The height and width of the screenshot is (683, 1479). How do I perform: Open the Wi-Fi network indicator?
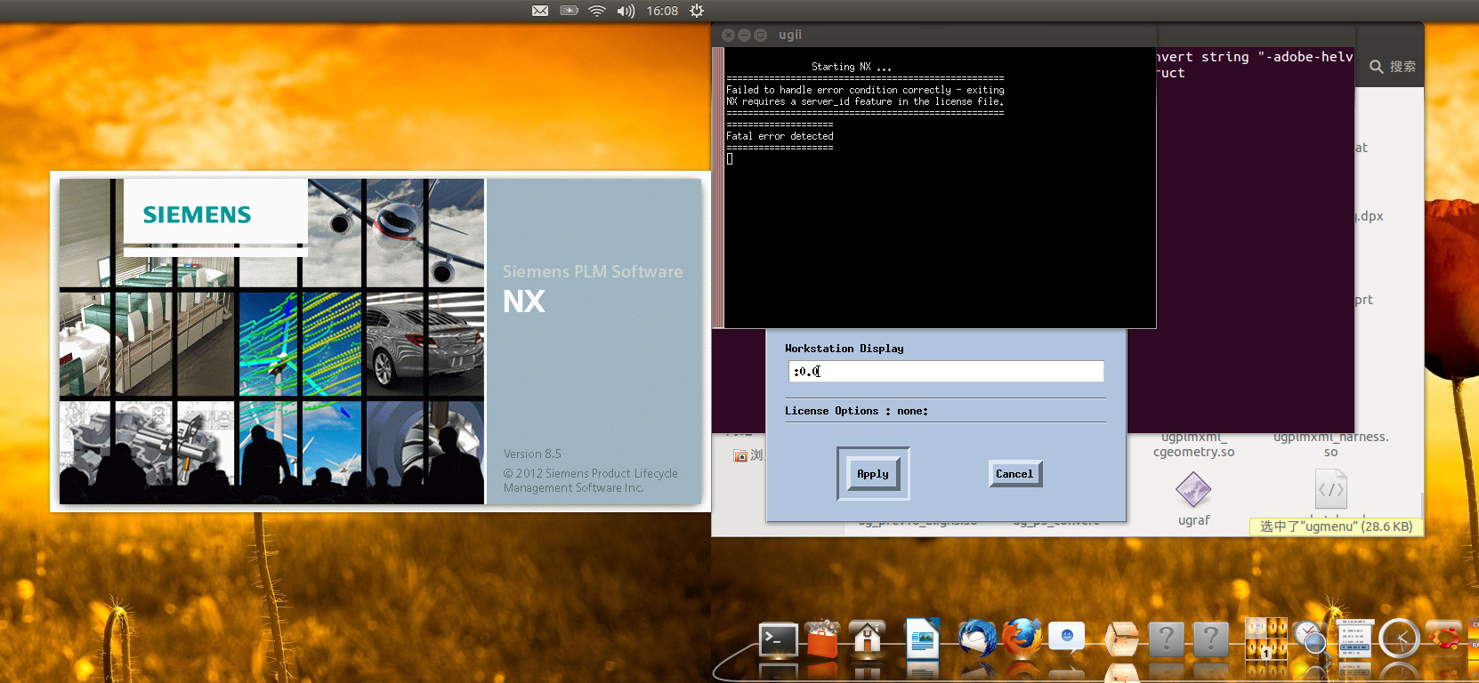click(597, 11)
